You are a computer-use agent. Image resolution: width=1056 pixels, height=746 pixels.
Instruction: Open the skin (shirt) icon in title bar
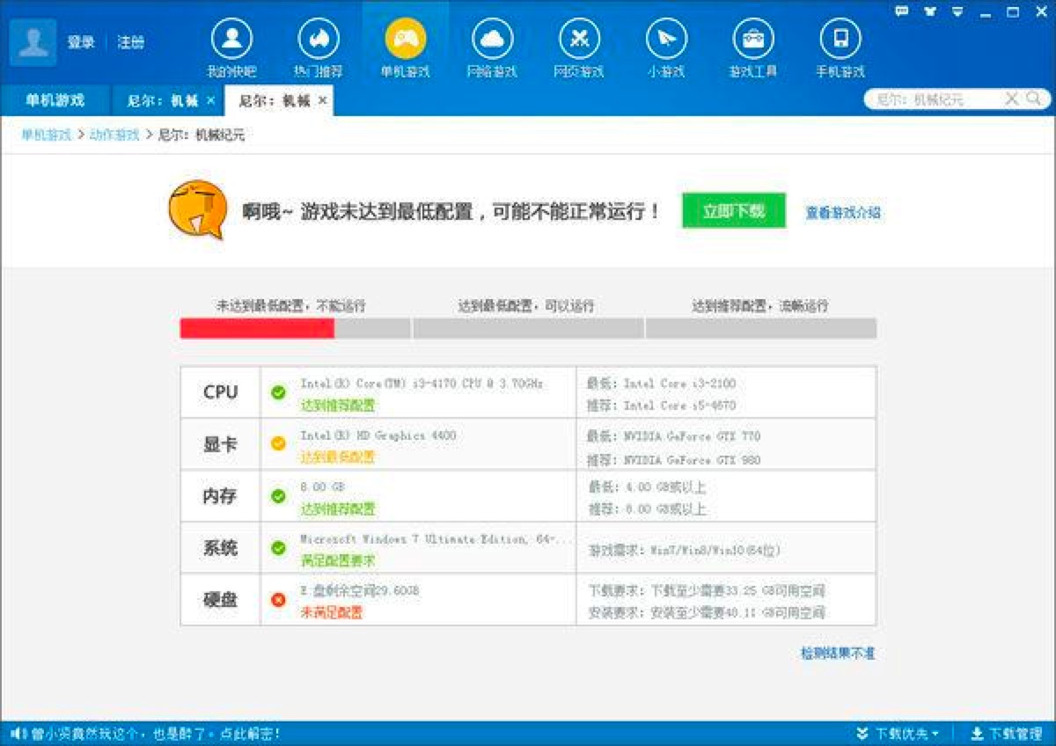[x=930, y=11]
